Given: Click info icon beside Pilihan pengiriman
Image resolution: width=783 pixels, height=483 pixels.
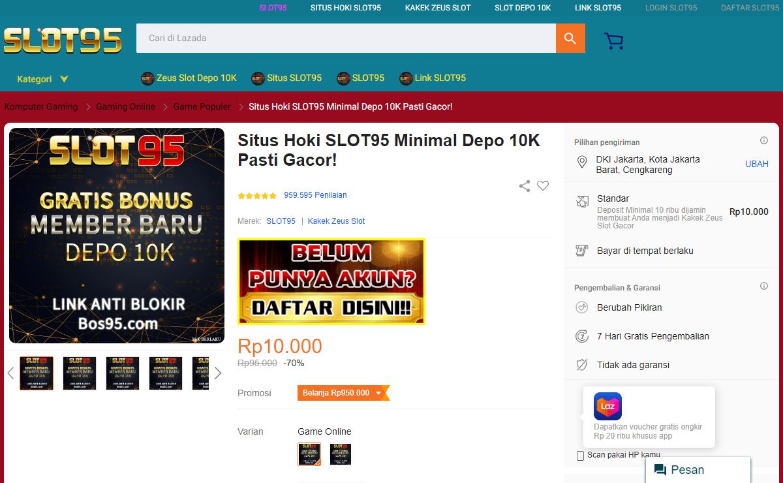Looking at the screenshot, I should [764, 141].
